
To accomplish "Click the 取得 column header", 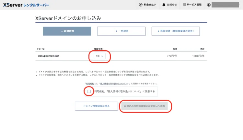I will click(x=175, y=49).
